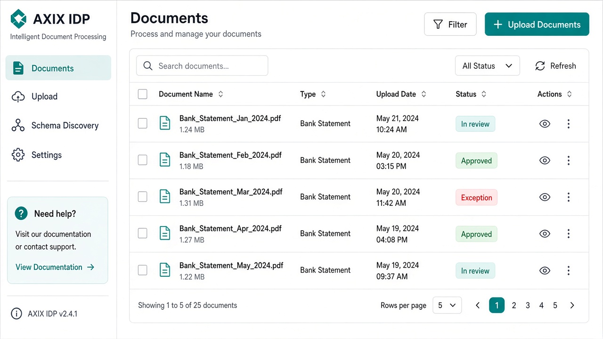Sort by Document Name column arrows
Image resolution: width=603 pixels, height=339 pixels.
pos(220,94)
